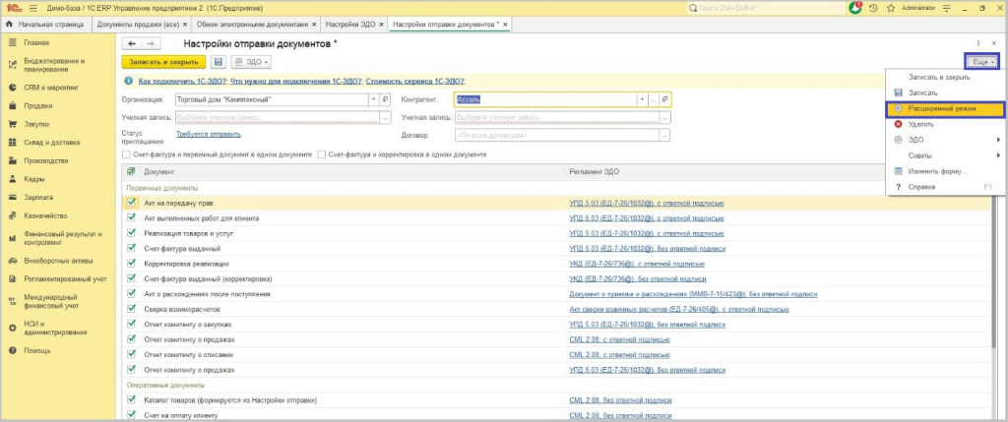Click the back navigation arrow
The width and height of the screenshot is (1008, 422).
[131, 44]
